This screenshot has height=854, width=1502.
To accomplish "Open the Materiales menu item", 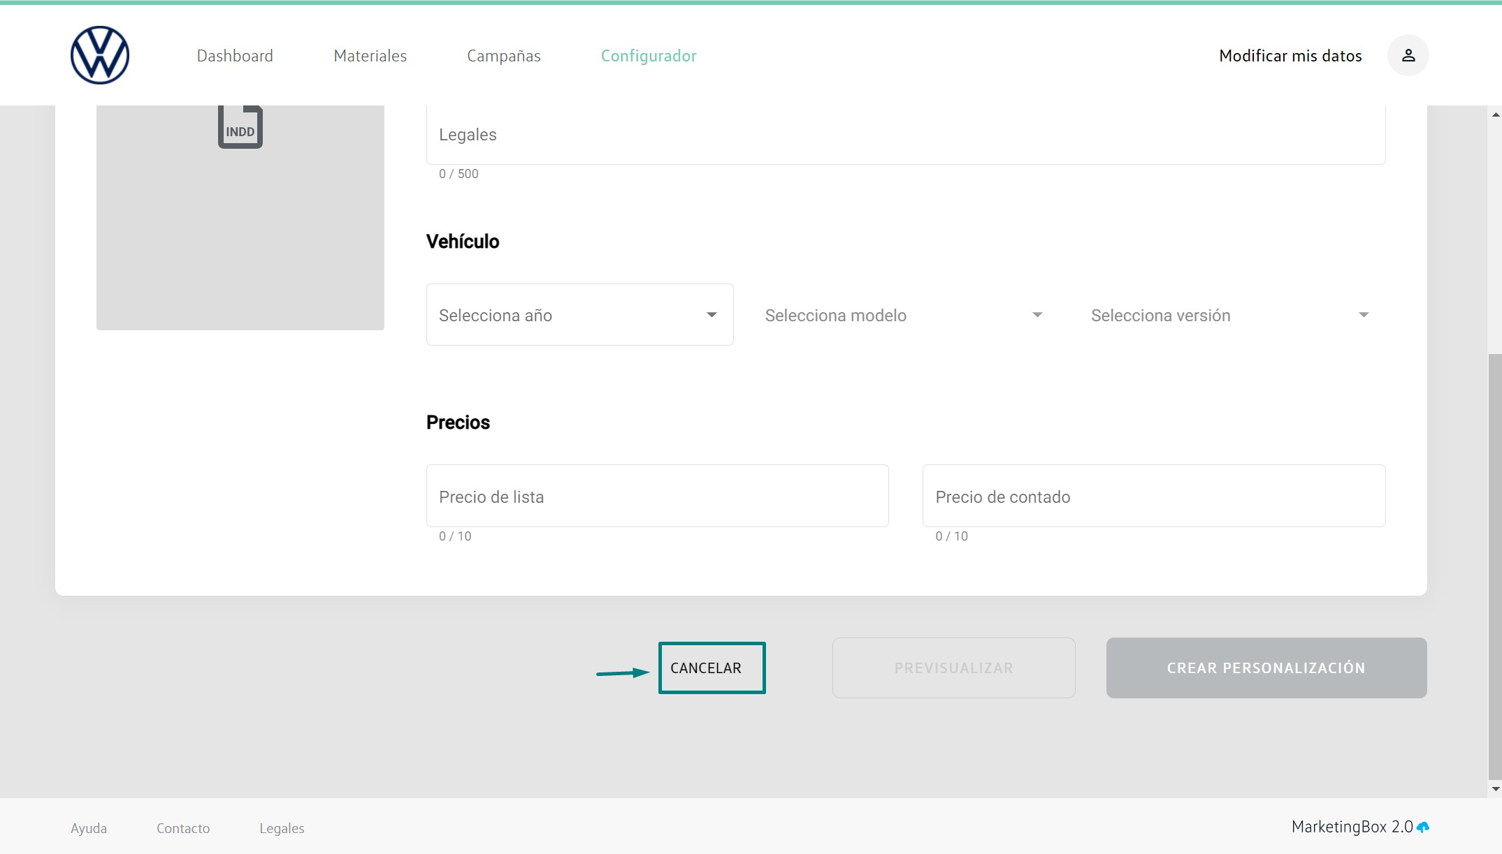I will pos(370,56).
